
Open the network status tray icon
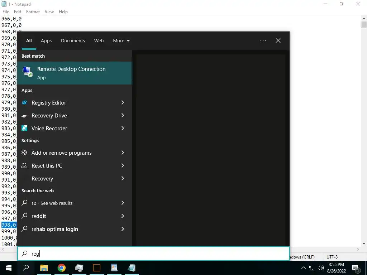[312, 268]
